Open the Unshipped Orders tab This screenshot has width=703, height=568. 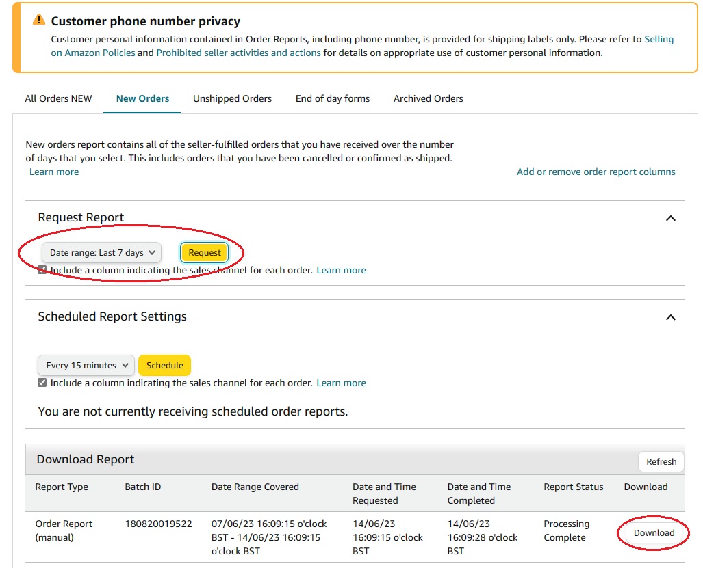coord(232,98)
